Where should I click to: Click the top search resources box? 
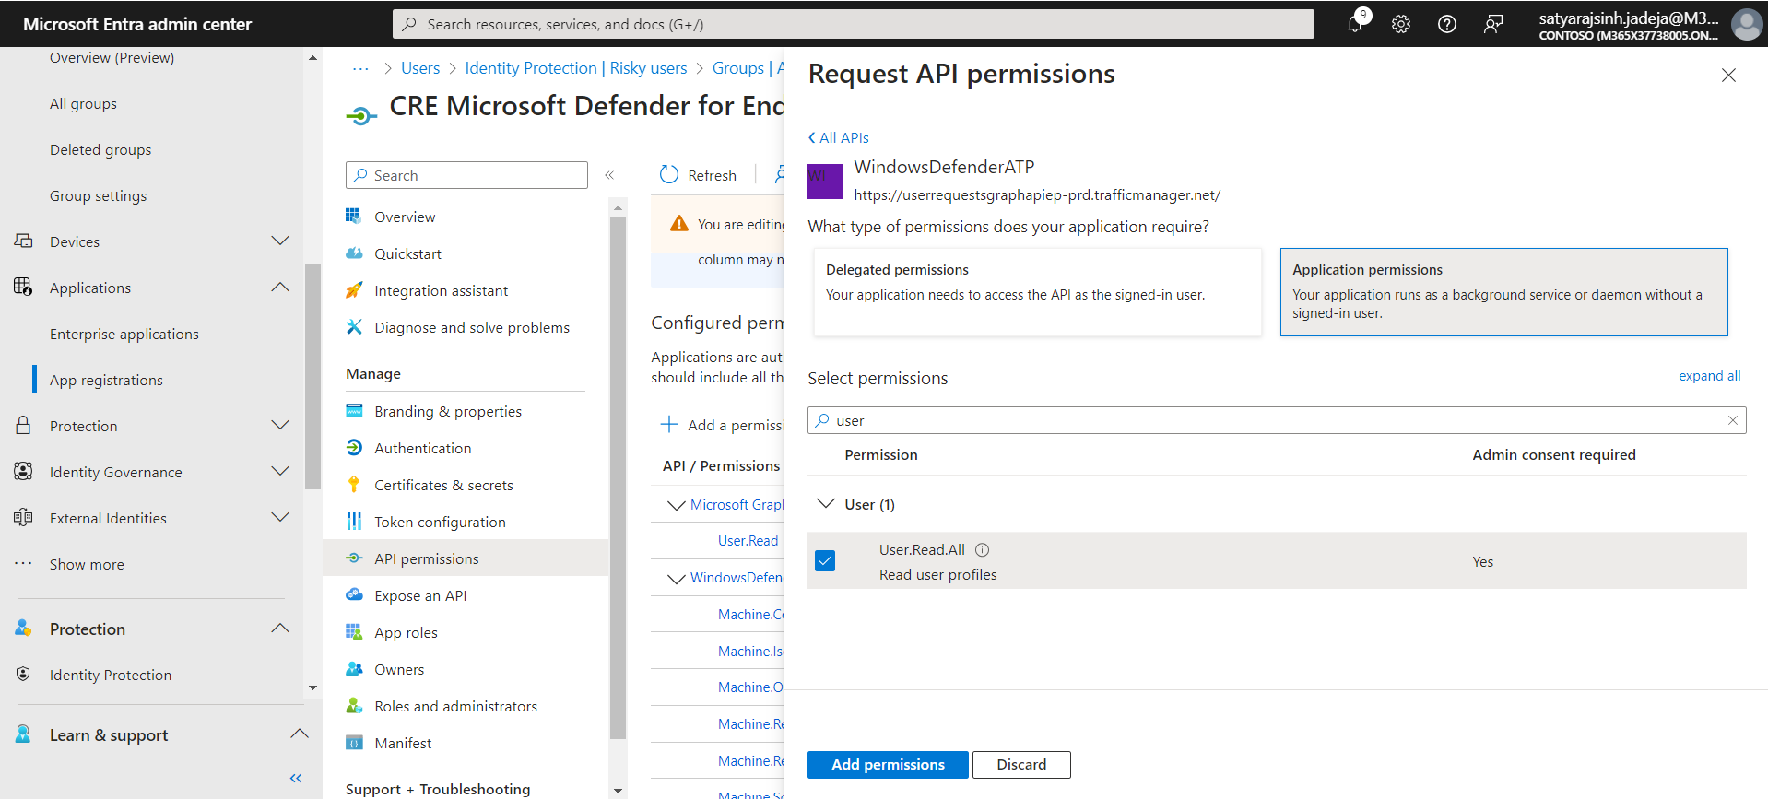[854, 24]
